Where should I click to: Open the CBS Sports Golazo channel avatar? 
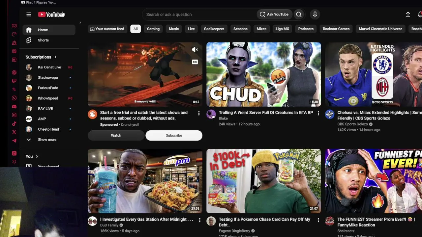click(330, 114)
